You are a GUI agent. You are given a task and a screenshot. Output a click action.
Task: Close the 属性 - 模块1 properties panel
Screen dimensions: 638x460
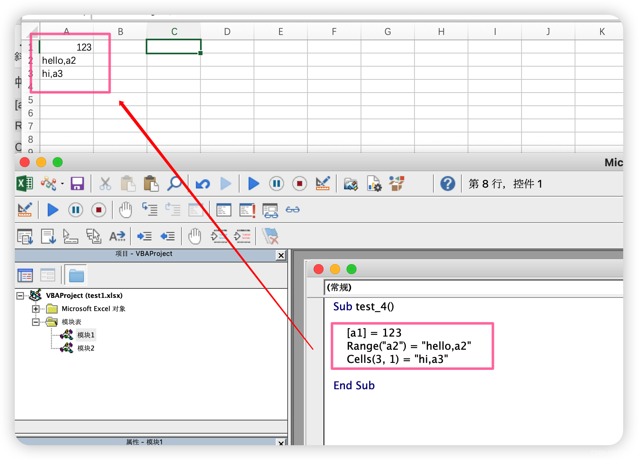click(281, 442)
